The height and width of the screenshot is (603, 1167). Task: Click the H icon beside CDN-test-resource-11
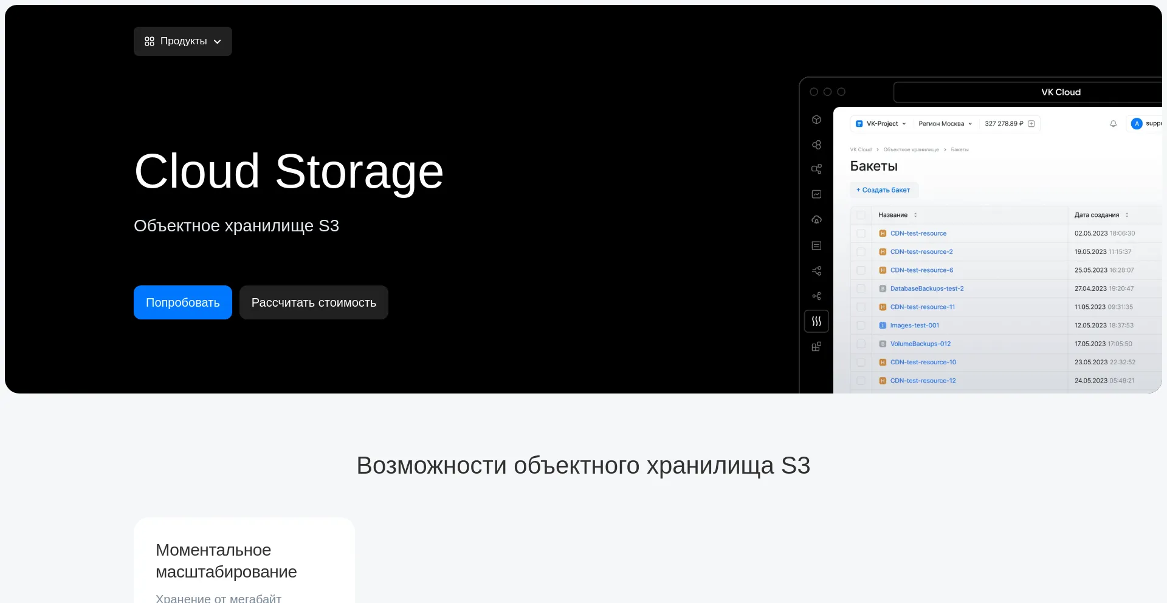pos(883,307)
